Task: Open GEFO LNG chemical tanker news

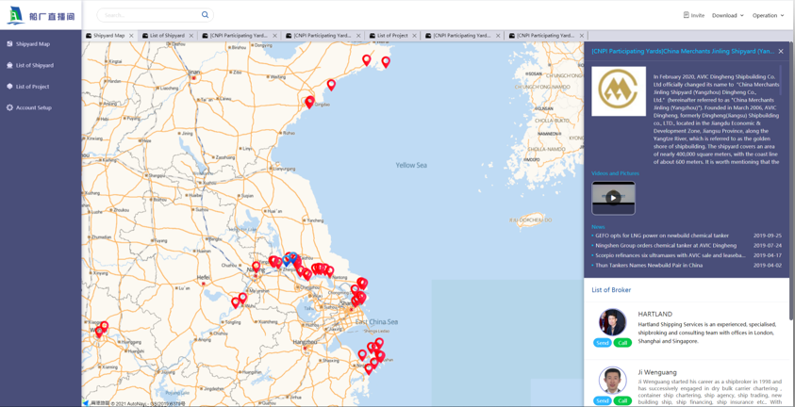Action: (662, 236)
